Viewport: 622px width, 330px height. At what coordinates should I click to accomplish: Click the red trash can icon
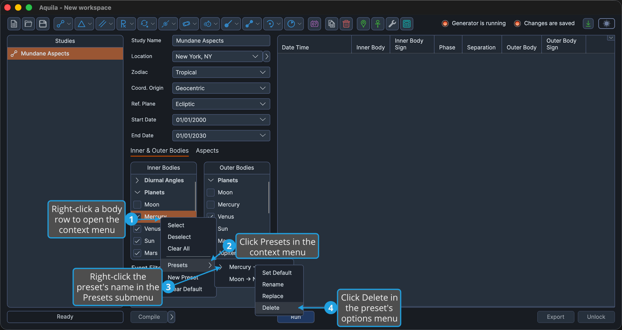pos(346,24)
